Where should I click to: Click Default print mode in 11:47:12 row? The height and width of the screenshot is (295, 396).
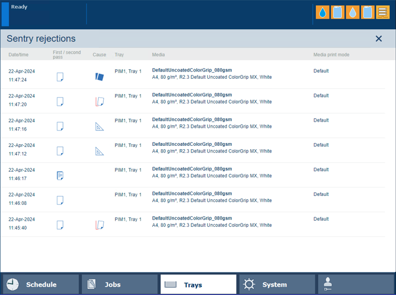321,145
